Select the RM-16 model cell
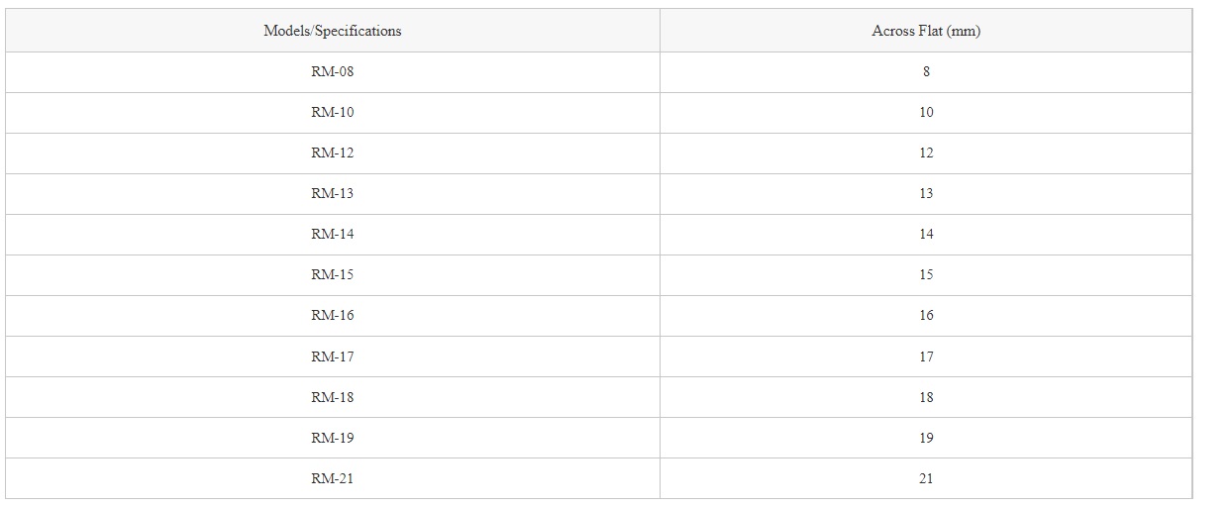Viewport: 1231px width, 508px height. [x=333, y=316]
